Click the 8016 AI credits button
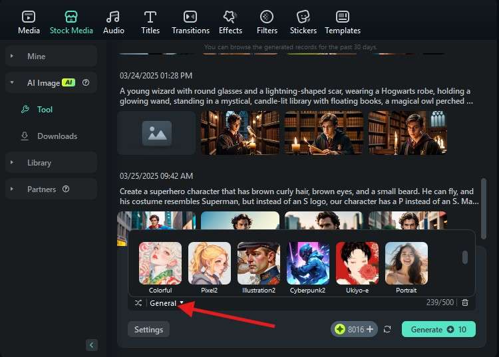The width and height of the screenshot is (499, 357). tap(354, 329)
